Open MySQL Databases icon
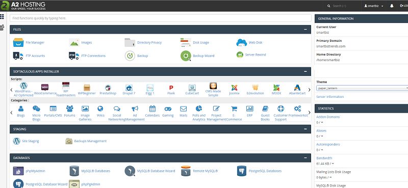 (74, 171)
